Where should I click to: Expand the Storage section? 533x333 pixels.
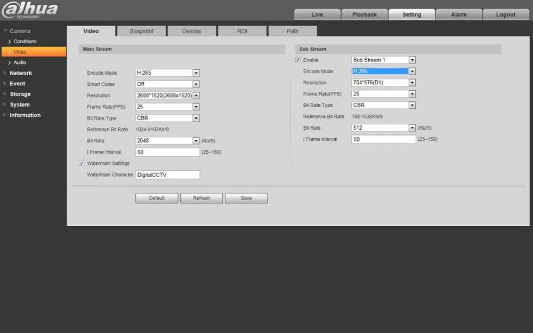tap(20, 94)
